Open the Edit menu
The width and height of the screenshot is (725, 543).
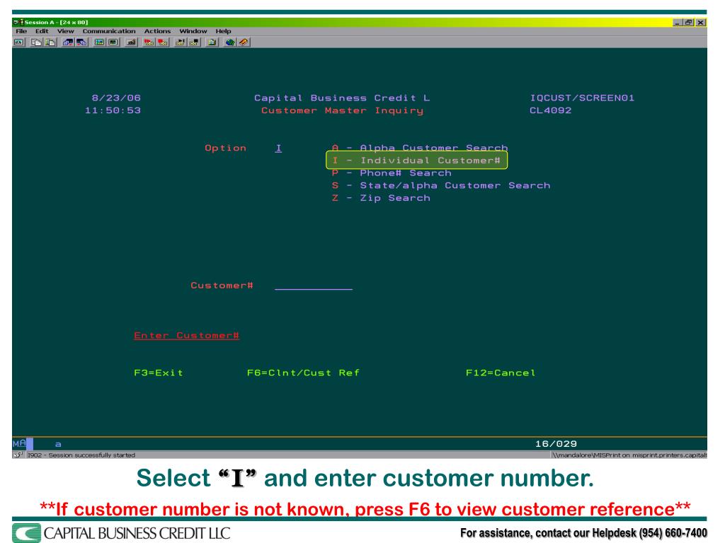[42, 31]
